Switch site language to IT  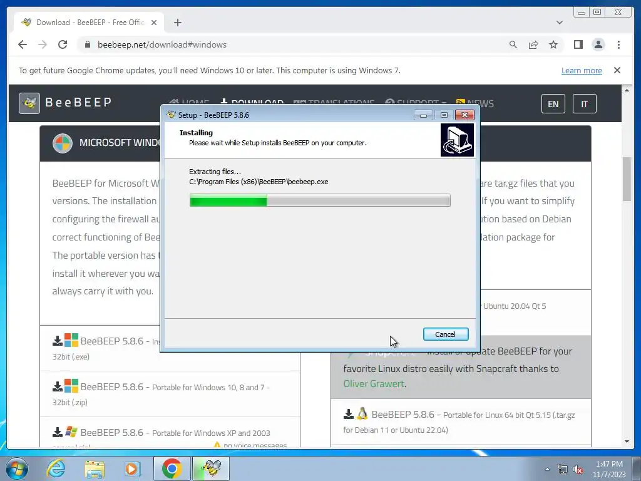click(584, 104)
